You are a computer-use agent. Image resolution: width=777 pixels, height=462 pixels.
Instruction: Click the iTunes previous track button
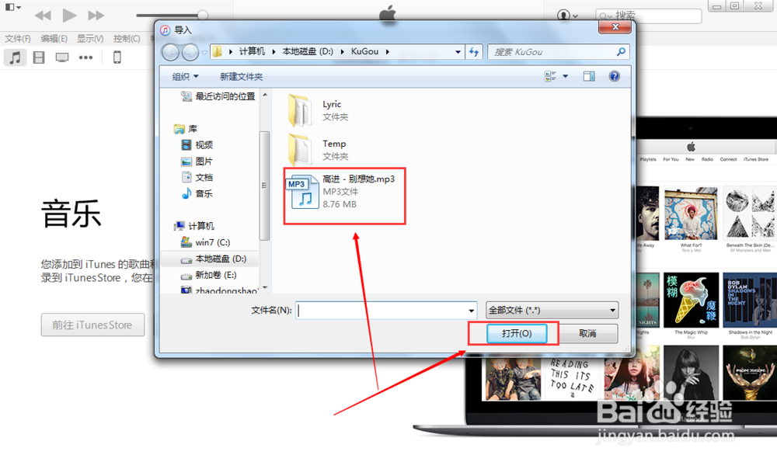[x=43, y=16]
